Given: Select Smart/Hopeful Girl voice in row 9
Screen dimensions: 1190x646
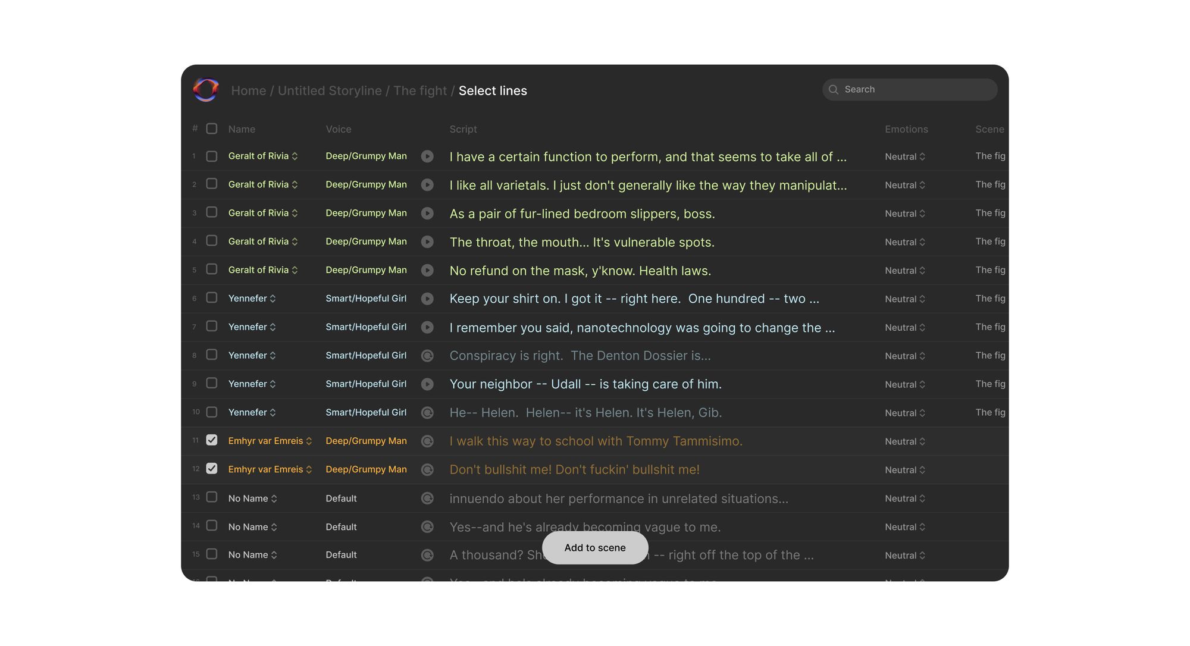Looking at the screenshot, I should [366, 384].
